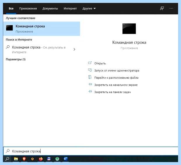Click Открыть to launch Command Prompt
Screen dimensions: 181x165
100,63
